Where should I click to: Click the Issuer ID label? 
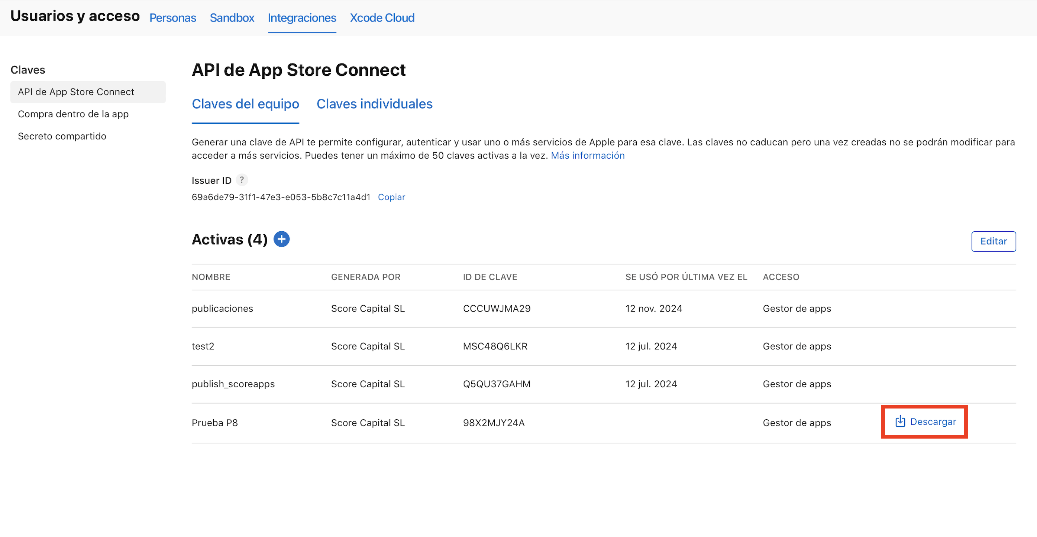(x=211, y=180)
